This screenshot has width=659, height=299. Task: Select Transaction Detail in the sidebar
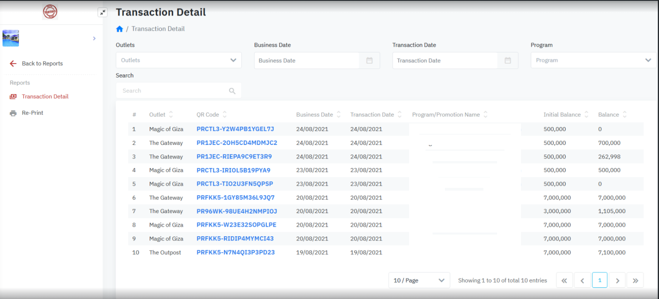(x=45, y=97)
